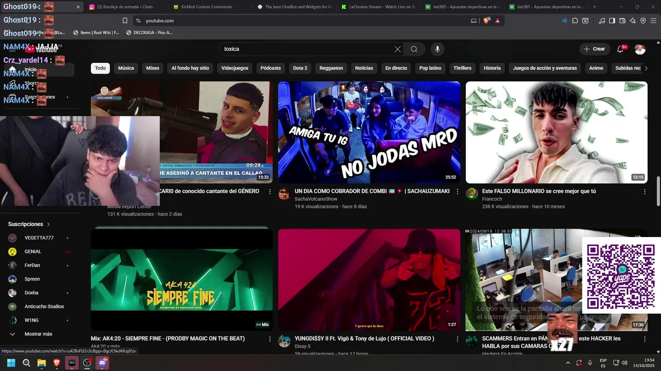Select the Dota 2 filter chip

point(300,68)
